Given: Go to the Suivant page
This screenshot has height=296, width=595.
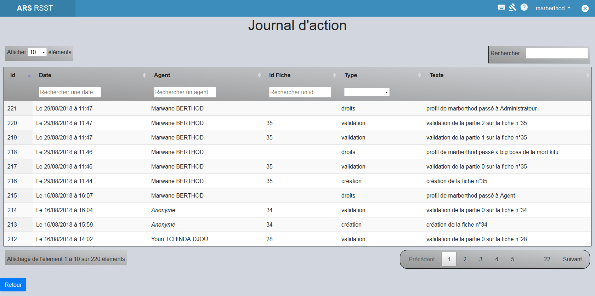Looking at the screenshot, I should coord(572,259).
